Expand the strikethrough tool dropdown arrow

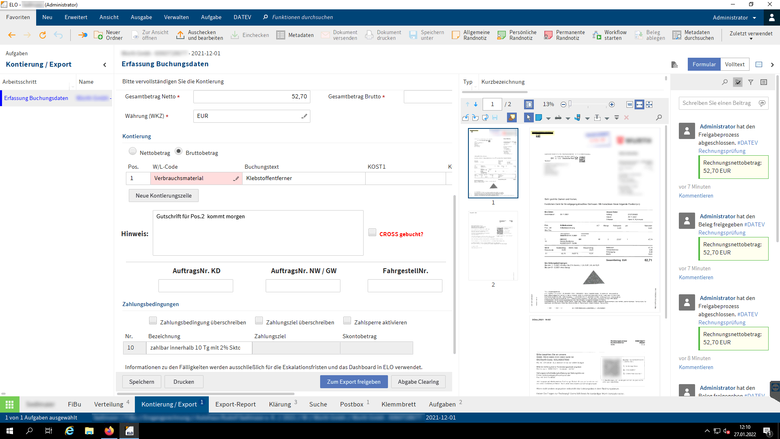568,118
